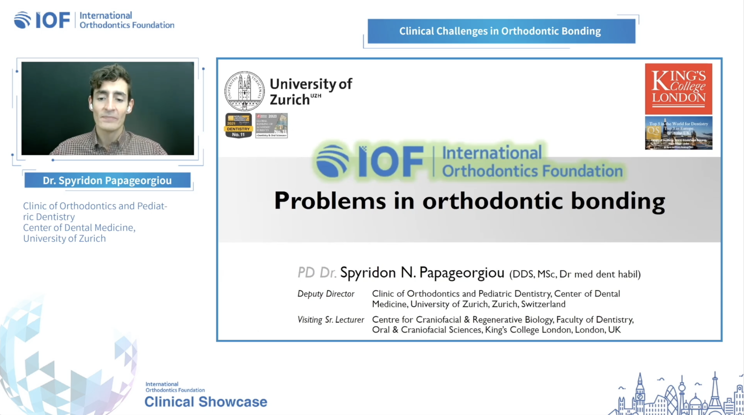Click "(DDS, MSc, Dr med dent habil)" credentials
This screenshot has height=415, width=744.
pyautogui.click(x=575, y=274)
